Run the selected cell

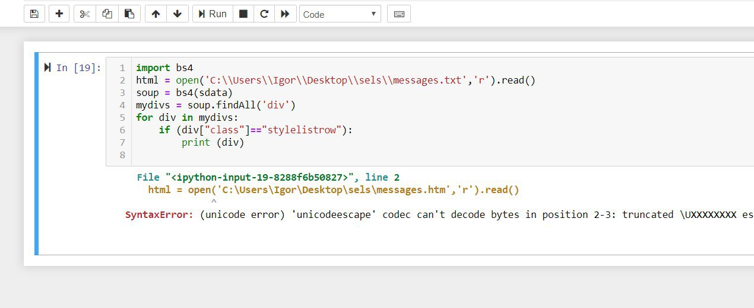[x=212, y=14]
